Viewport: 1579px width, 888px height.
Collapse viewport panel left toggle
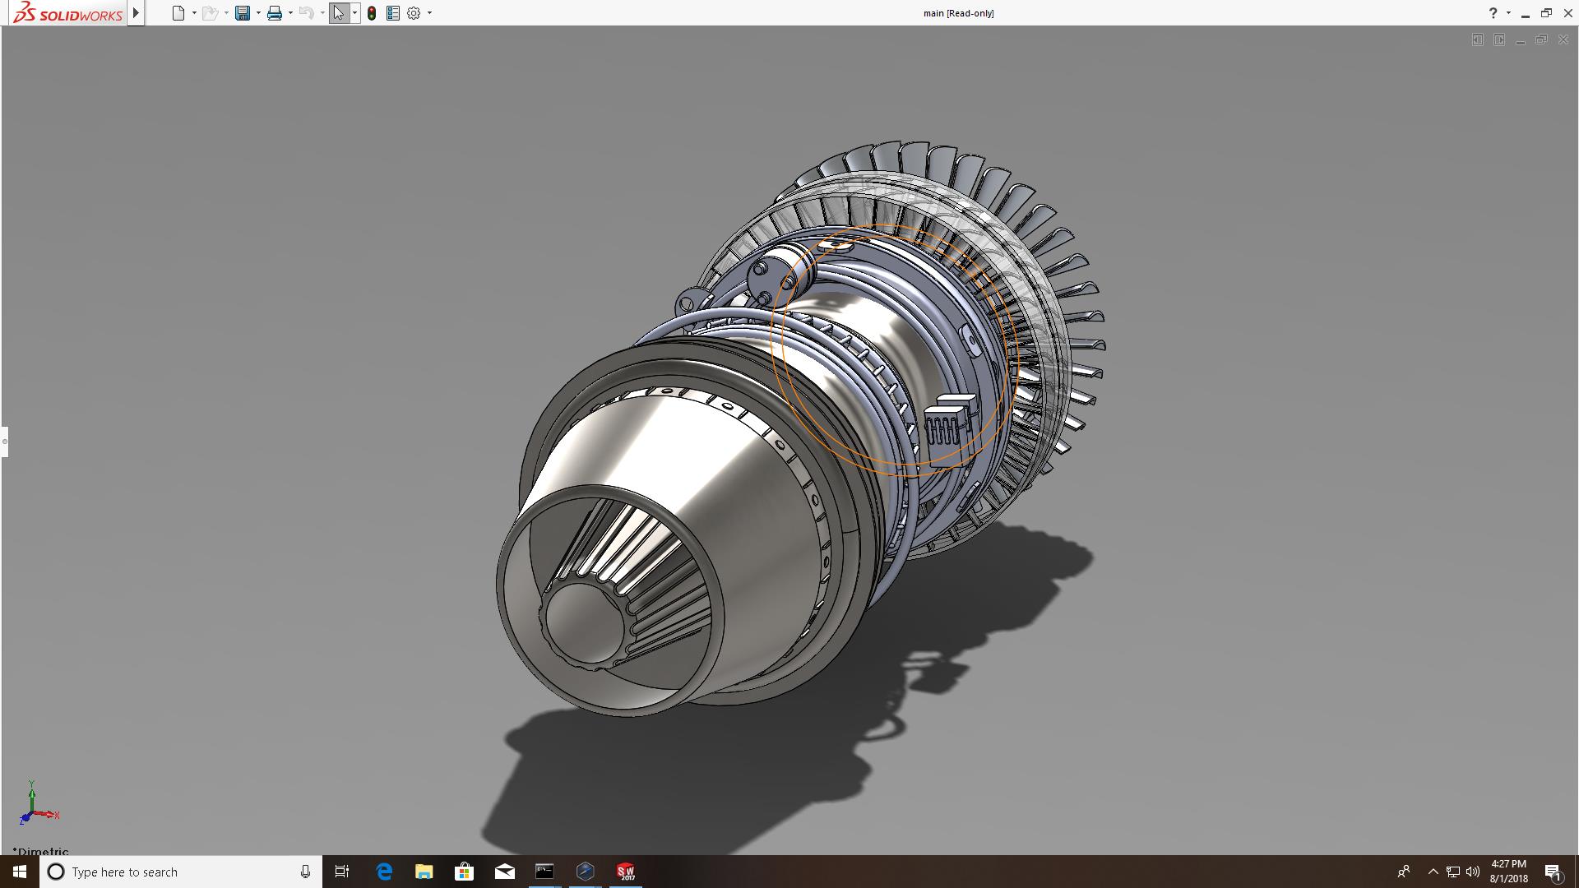[1477, 39]
